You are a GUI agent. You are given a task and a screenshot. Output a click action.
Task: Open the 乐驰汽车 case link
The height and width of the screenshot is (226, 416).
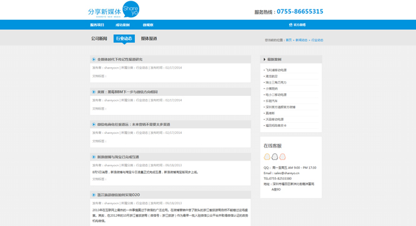[272, 101]
